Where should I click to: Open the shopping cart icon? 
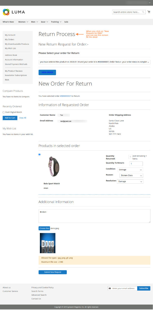[149, 12]
